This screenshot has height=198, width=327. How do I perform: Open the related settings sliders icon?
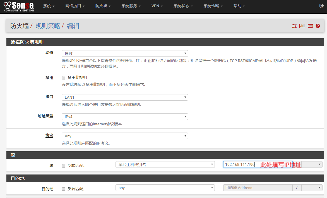pyautogui.click(x=294, y=26)
